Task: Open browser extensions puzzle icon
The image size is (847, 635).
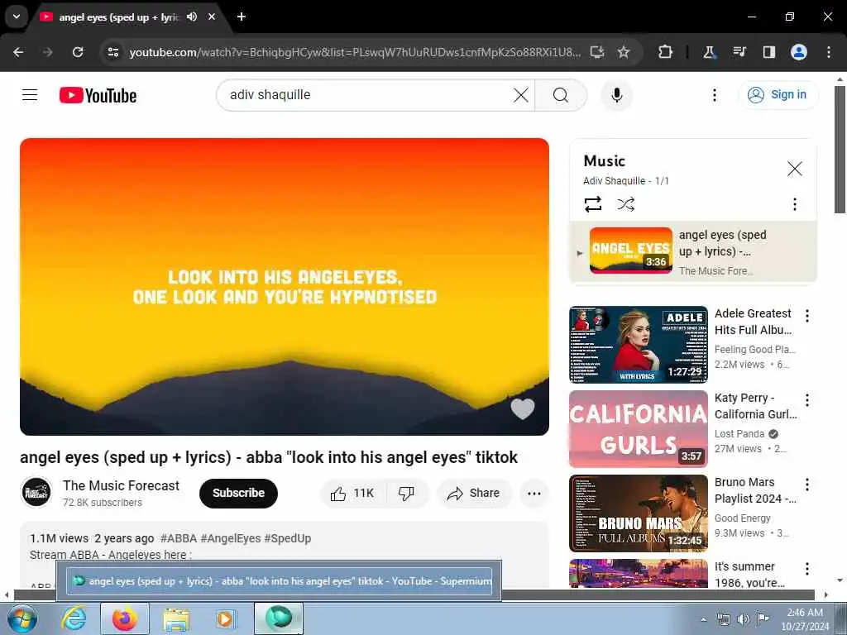Action: tap(666, 52)
